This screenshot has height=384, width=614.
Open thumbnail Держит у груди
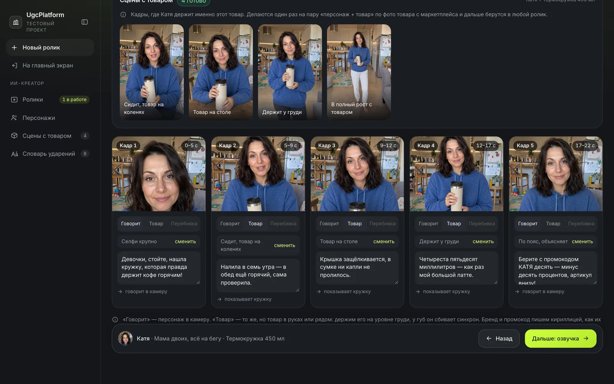click(290, 72)
